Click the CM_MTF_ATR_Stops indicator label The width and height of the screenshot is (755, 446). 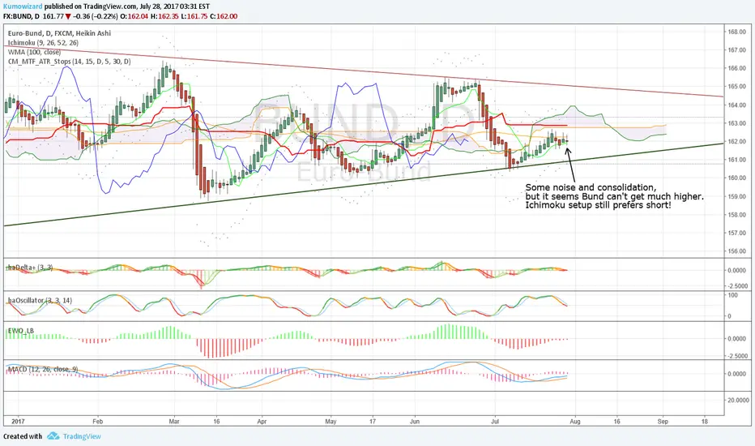click(70, 62)
